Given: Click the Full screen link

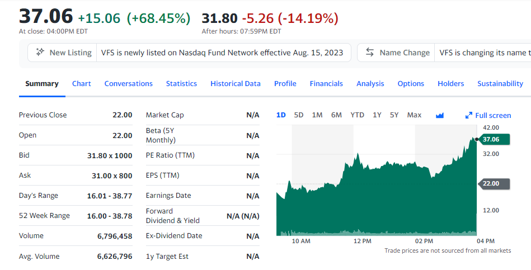Looking at the screenshot, I should [493, 115].
